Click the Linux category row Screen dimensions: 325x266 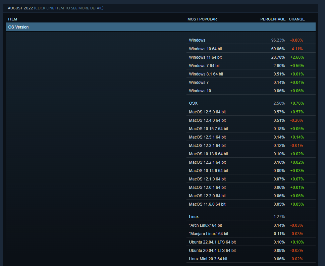pos(194,217)
